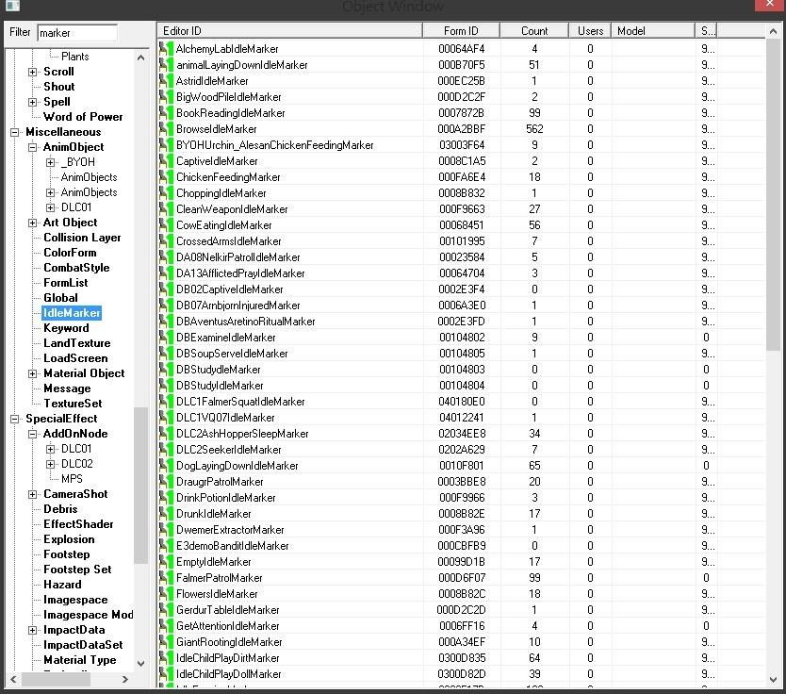Collapse the SpecialEffect category
The height and width of the screenshot is (694, 786).
[14, 419]
